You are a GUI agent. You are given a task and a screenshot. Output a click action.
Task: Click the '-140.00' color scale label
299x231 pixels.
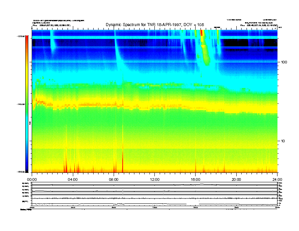click(20, 104)
